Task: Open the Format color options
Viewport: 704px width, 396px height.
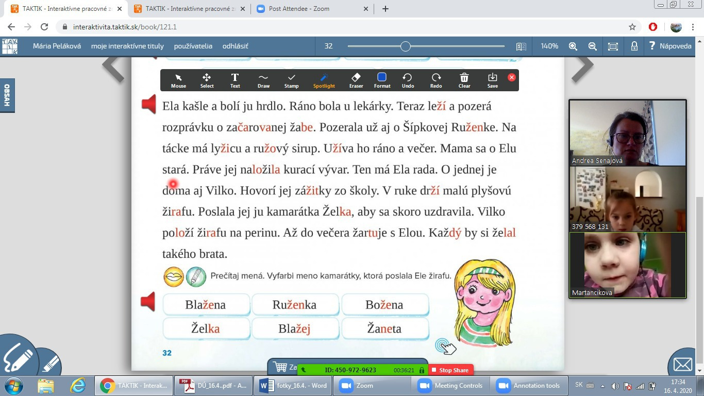Action: [x=382, y=80]
